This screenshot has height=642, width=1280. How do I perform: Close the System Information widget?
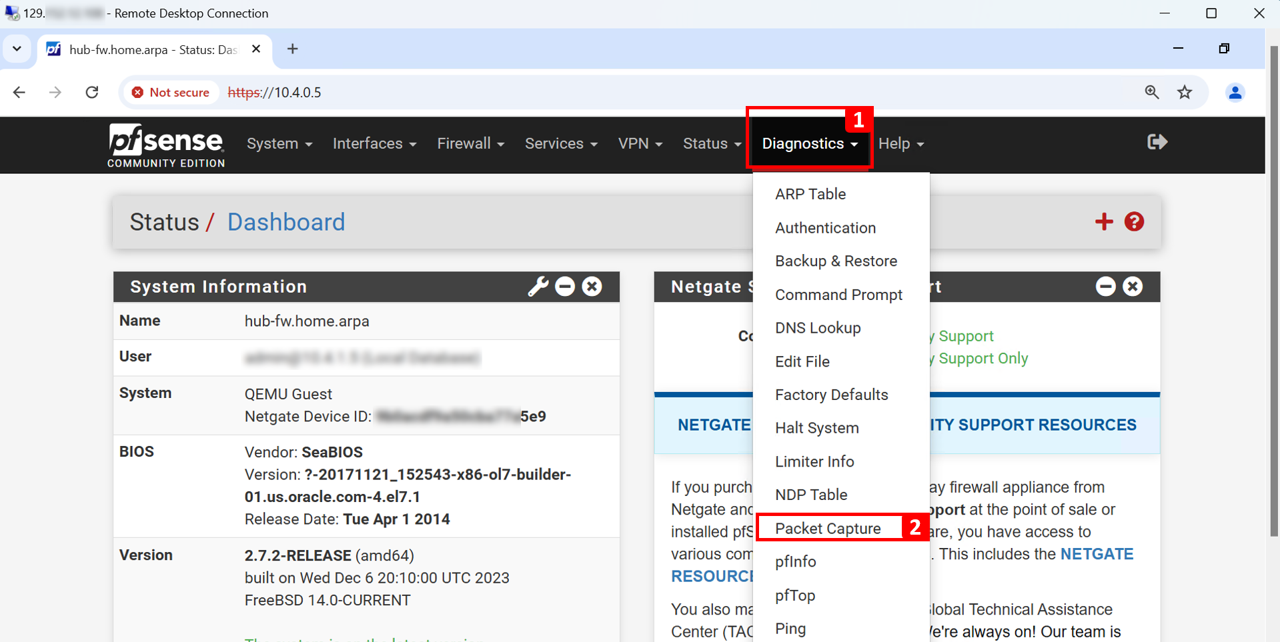tap(592, 287)
